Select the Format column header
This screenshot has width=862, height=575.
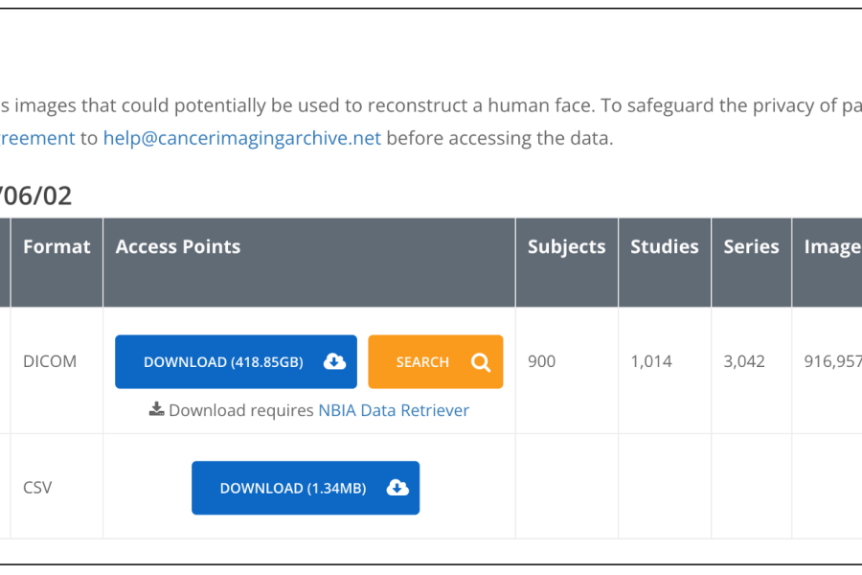click(57, 246)
